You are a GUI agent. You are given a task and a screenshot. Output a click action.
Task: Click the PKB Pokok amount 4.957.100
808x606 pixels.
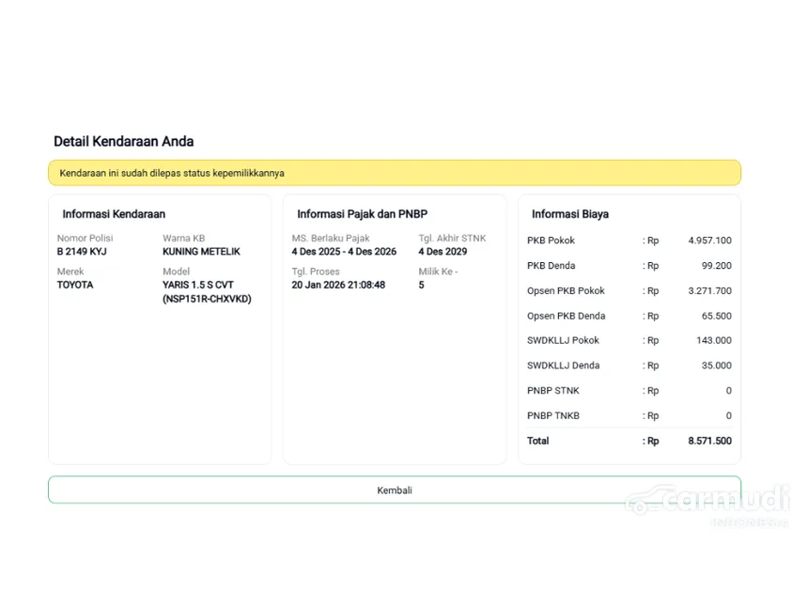709,241
